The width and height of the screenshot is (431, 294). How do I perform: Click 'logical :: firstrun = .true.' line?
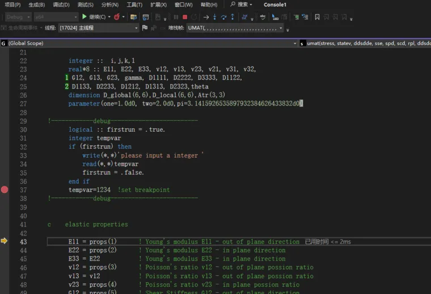[117, 129]
